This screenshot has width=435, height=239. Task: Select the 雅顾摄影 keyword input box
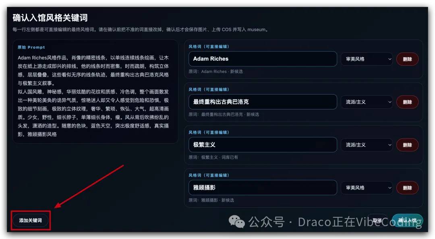tap(263, 187)
